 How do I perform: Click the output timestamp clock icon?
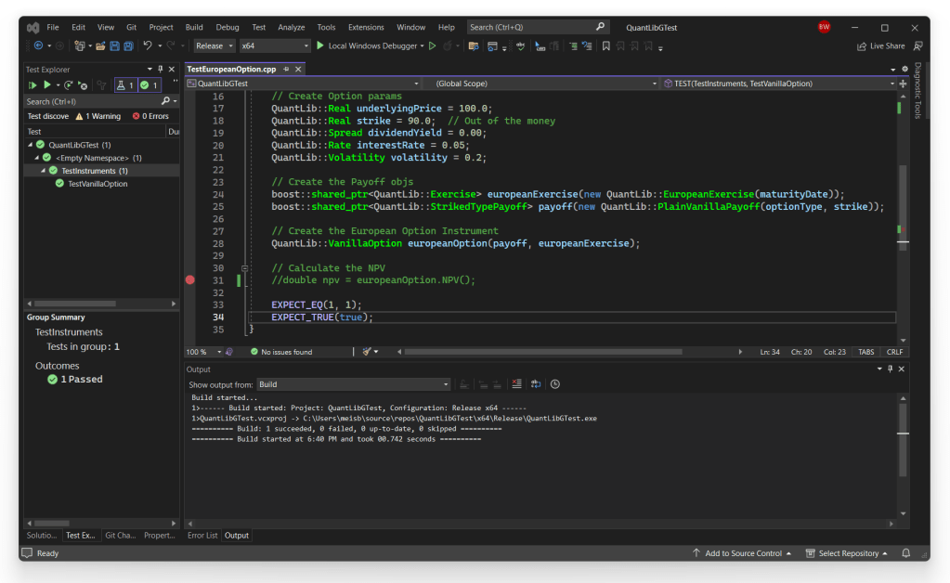(x=555, y=384)
